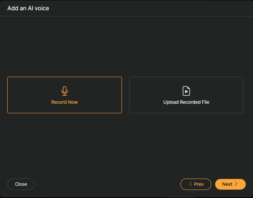Choose recording with microphone now

tap(65, 95)
